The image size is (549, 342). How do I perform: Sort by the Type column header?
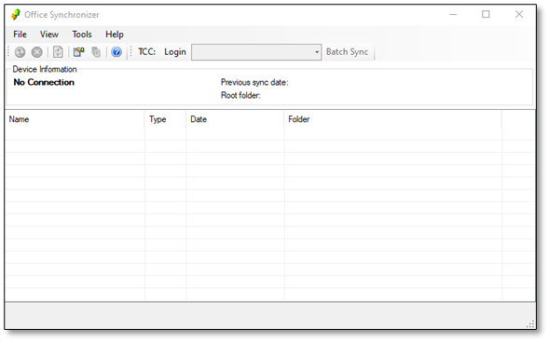pyautogui.click(x=165, y=119)
